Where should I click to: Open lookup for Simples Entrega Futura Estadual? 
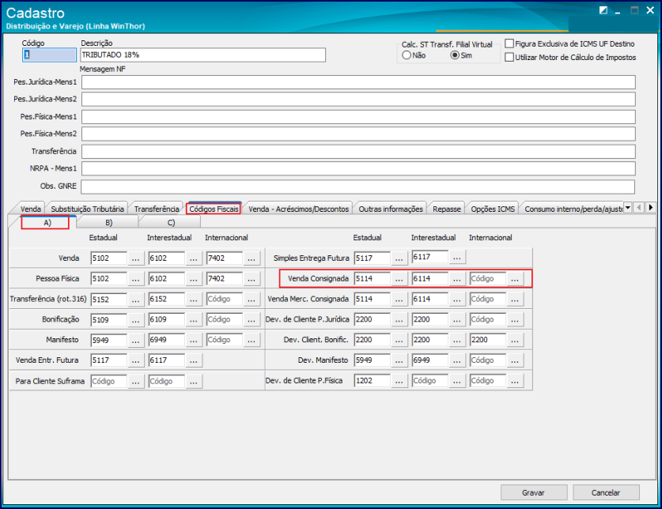pyautogui.click(x=399, y=258)
